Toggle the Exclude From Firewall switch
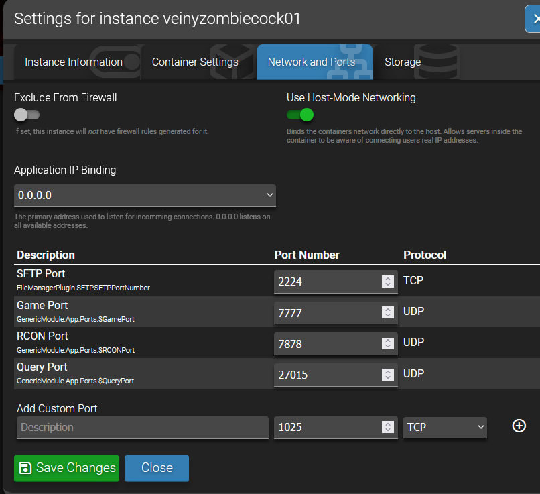The width and height of the screenshot is (540, 494). click(27, 115)
